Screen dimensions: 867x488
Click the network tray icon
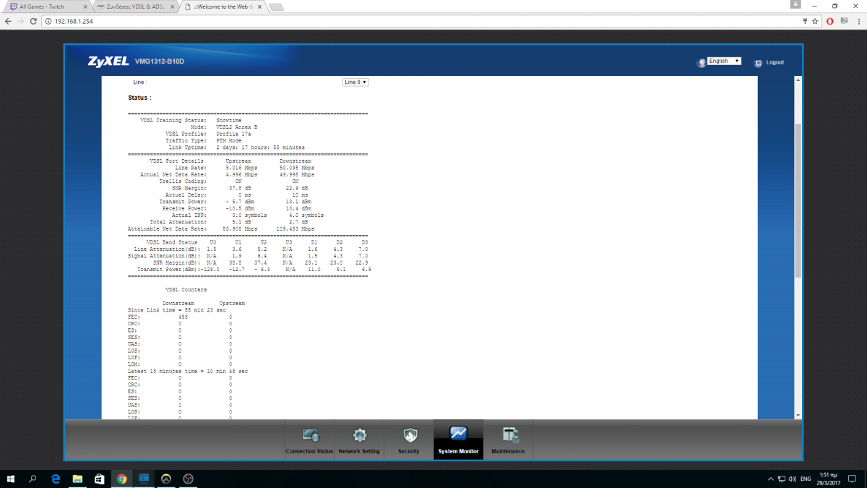[x=781, y=479]
